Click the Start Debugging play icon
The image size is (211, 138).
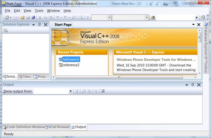pos(88,18)
